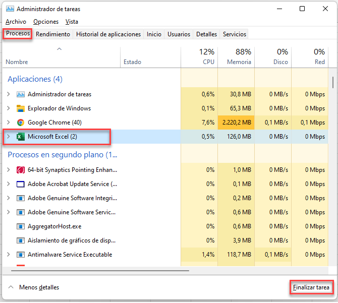Click Aislamiento de gráficos 3,9 MB value

click(242, 240)
